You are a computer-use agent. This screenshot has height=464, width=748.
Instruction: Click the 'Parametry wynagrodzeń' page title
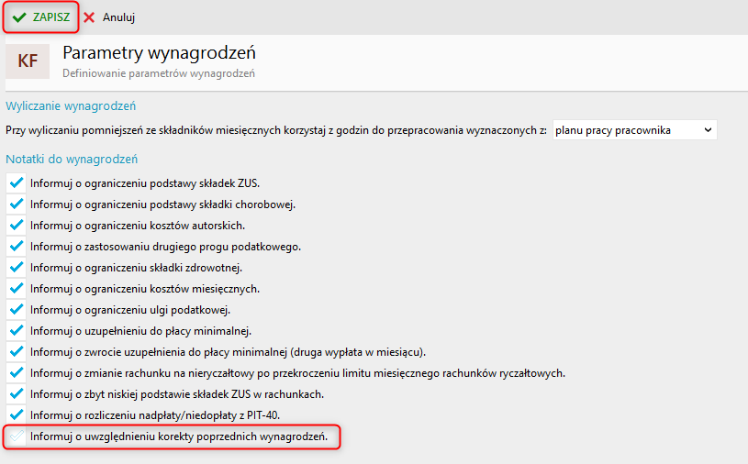tap(159, 52)
